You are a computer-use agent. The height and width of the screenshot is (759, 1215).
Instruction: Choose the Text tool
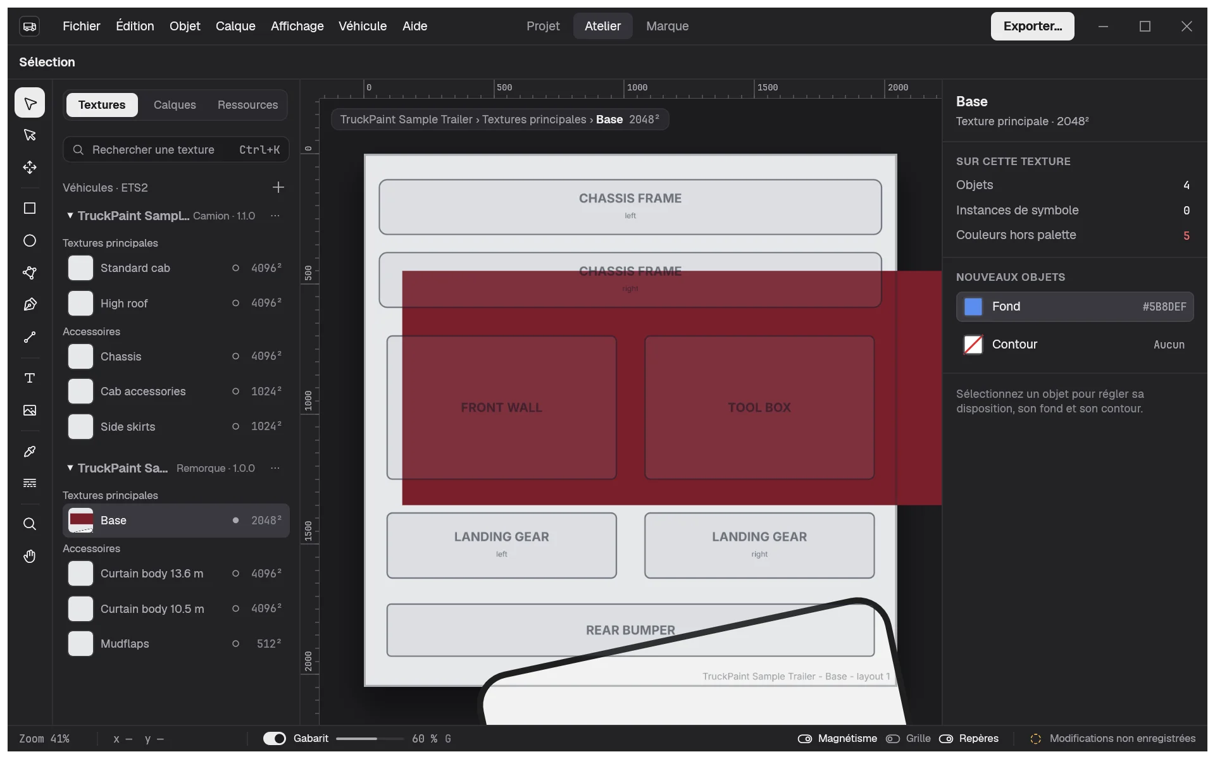30,378
